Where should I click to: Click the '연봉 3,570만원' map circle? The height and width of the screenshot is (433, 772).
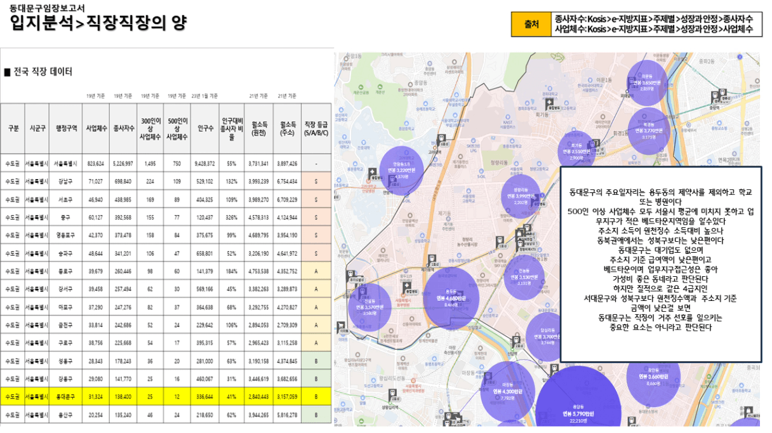pyautogui.click(x=371, y=306)
